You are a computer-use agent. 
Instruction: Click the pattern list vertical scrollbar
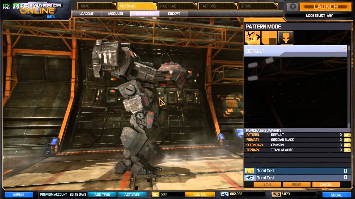(x=349, y=87)
